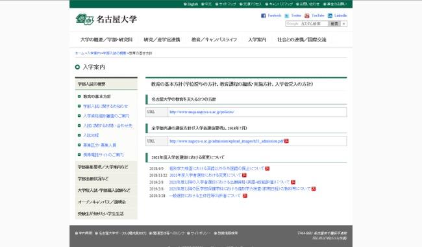Open PDF icon on the 2018/4/9 row
The height and width of the screenshot is (247, 422).
[x=267, y=168]
